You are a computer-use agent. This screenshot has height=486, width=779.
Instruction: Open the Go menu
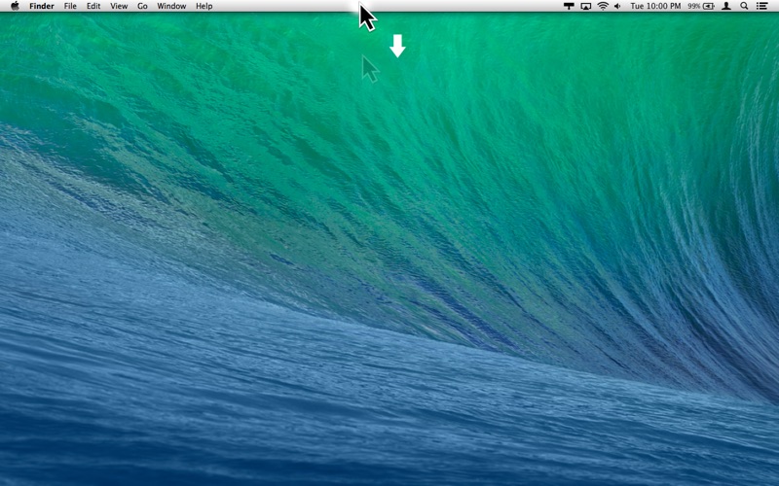[x=142, y=6]
